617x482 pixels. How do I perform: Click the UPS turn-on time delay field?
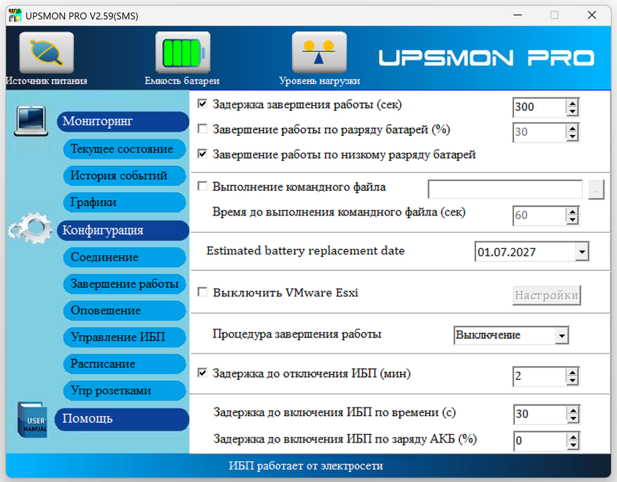(540, 414)
